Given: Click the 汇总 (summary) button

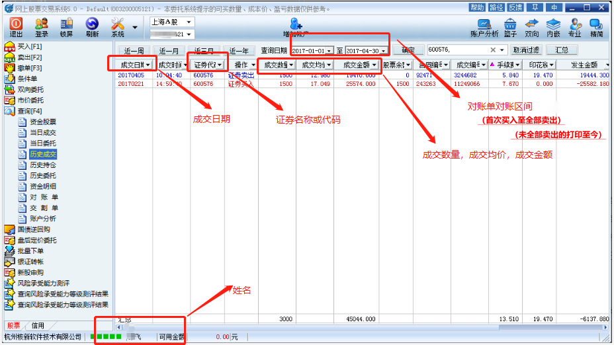Looking at the screenshot, I should pyautogui.click(x=561, y=50).
